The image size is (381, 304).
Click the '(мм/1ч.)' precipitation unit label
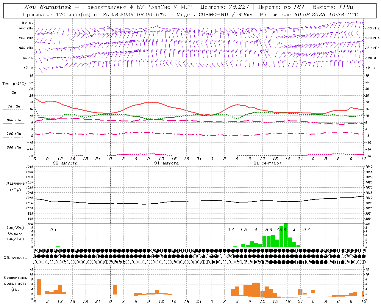pyautogui.click(x=15, y=239)
